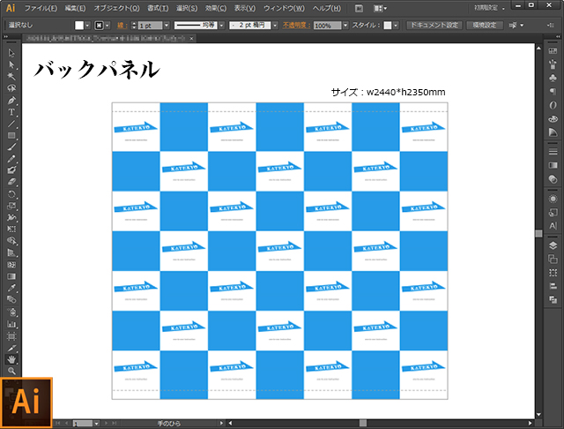Open the スタイル graphic style swatch
Image resolution: width=564 pixels, height=429 pixels.
tap(388, 26)
